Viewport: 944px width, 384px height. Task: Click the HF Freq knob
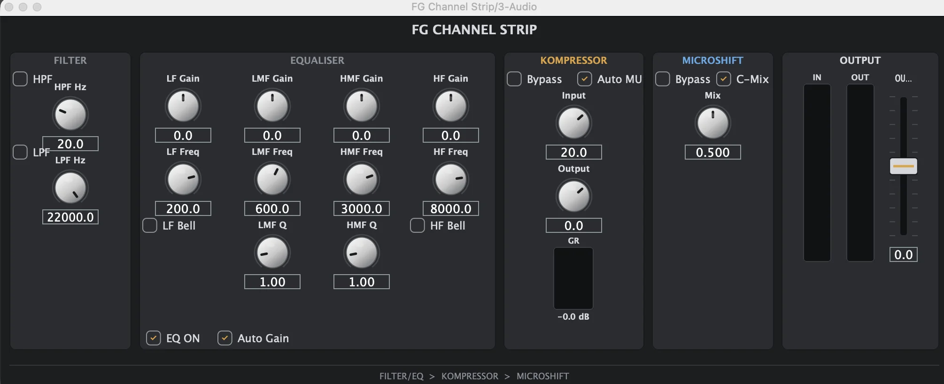451,179
